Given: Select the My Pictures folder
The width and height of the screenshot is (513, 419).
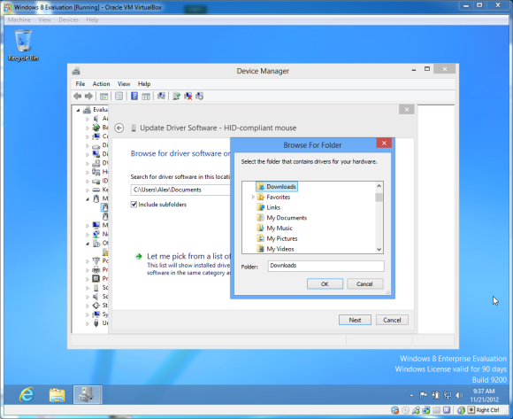Looking at the screenshot, I should tap(278, 238).
